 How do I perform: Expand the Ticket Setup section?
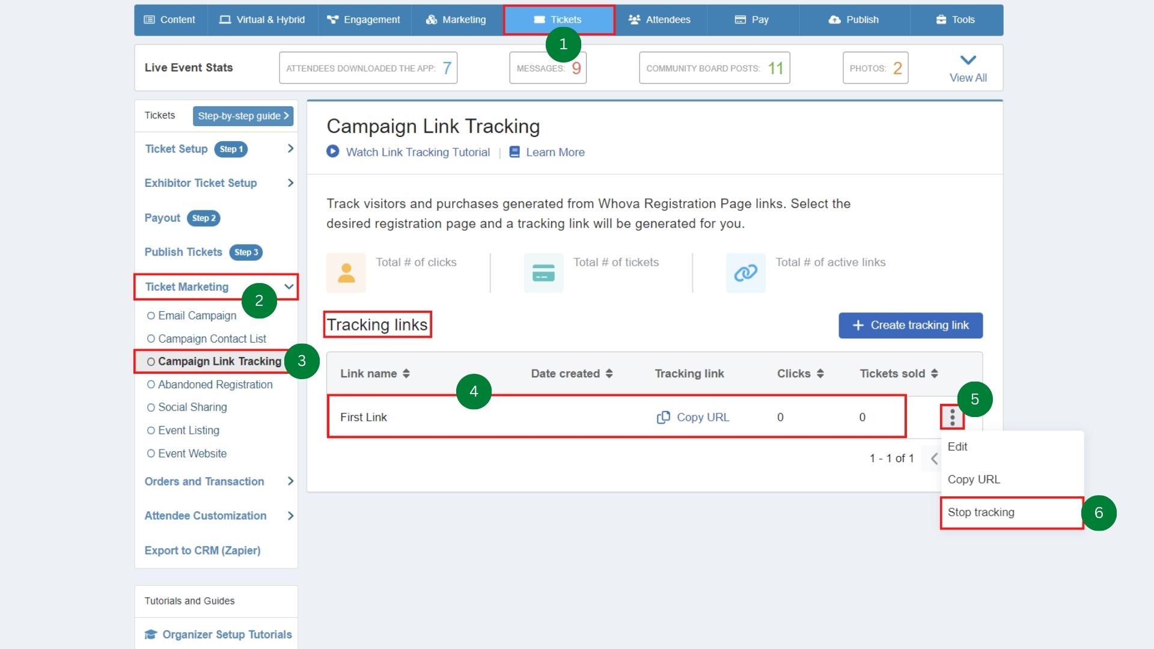point(291,148)
